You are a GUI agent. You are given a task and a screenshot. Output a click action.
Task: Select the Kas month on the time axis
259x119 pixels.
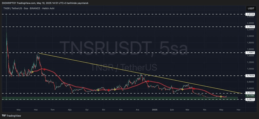click(x=121, y=110)
